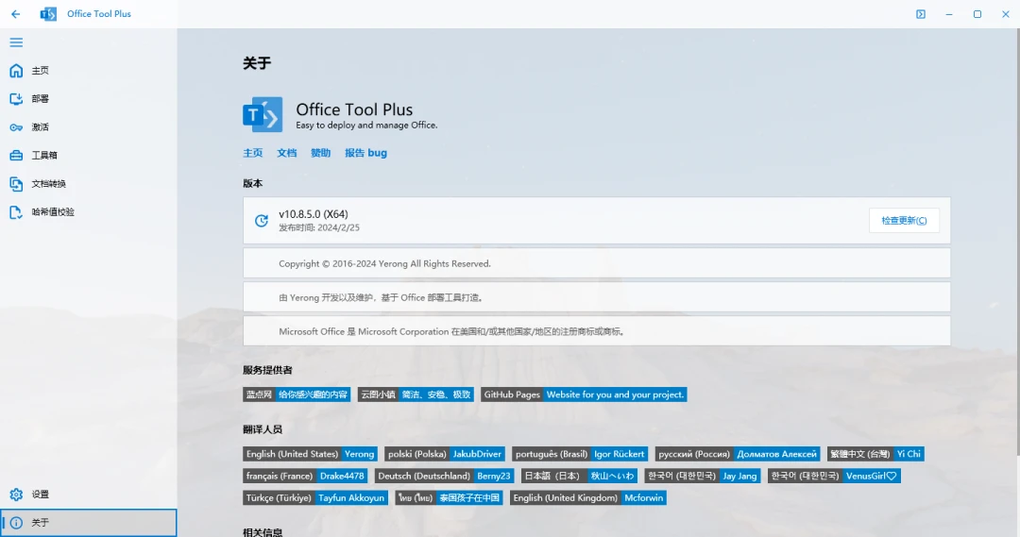
Task: Open the 主页 link under app title
Action: click(x=253, y=153)
